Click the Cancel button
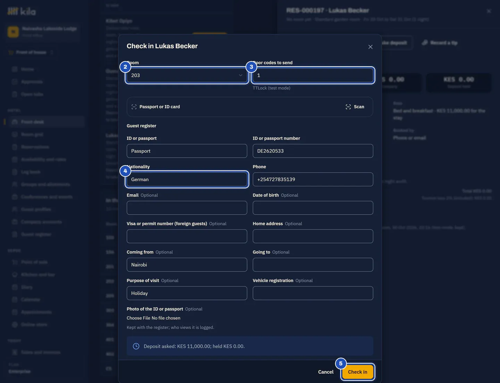This screenshot has height=383, width=500. click(x=326, y=372)
